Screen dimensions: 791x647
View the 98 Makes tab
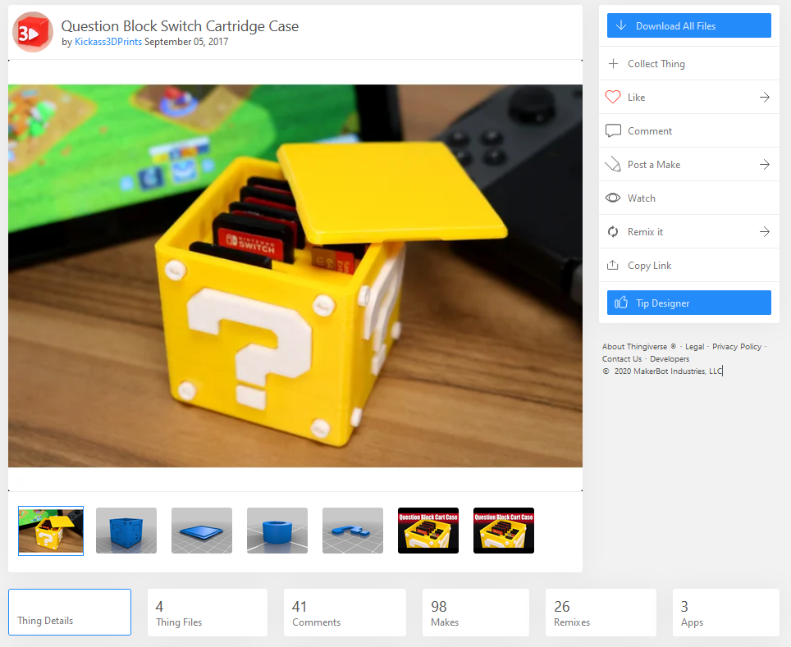point(476,613)
